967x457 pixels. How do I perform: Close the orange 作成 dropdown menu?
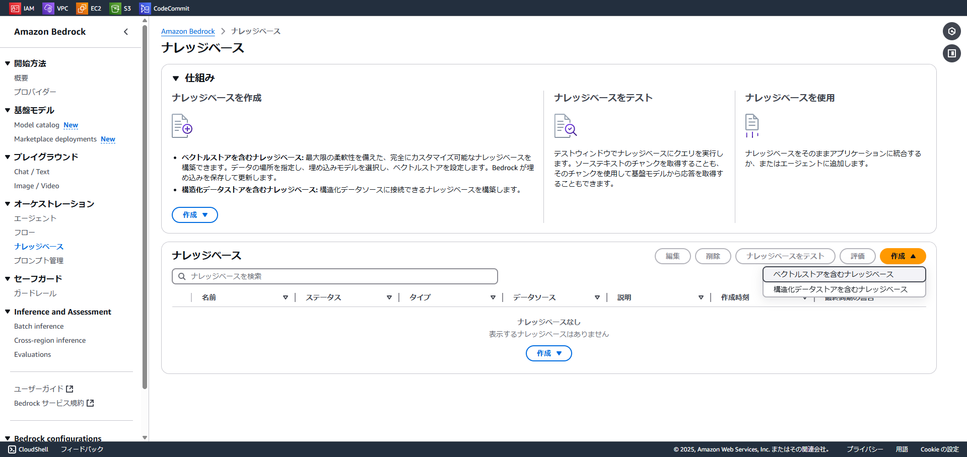click(x=903, y=256)
